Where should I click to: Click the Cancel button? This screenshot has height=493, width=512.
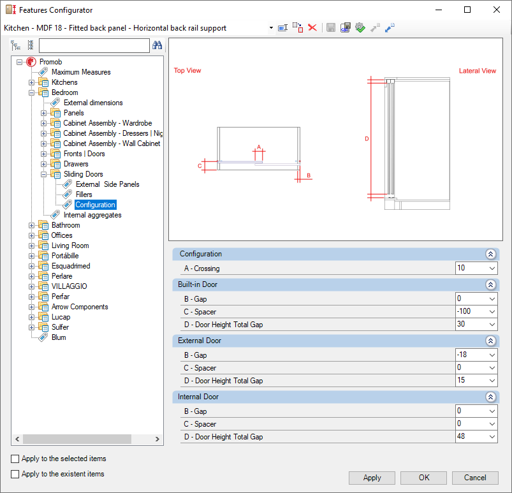pos(475,478)
